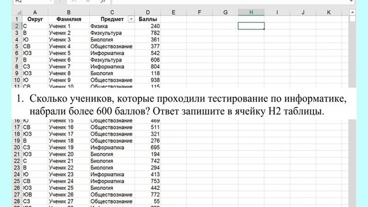368x207 pixels.
Task: Select the cell Ученик 27
Action: [69, 201]
